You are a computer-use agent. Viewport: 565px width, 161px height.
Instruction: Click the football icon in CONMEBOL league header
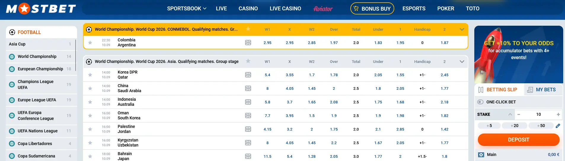point(89,30)
